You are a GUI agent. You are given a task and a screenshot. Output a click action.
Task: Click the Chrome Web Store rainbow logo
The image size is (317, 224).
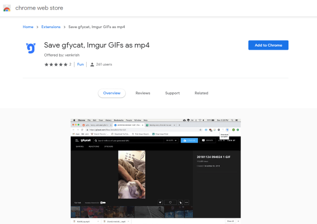(7, 8)
